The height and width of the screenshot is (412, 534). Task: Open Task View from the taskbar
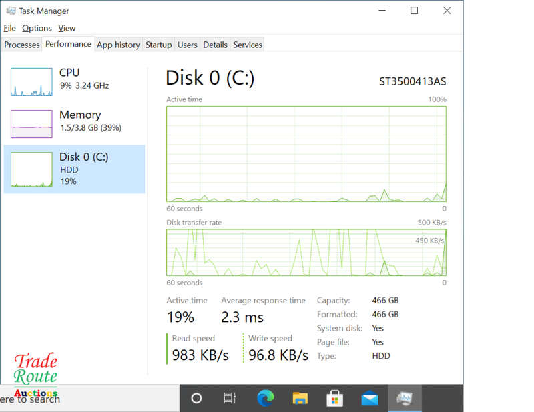tap(230, 398)
